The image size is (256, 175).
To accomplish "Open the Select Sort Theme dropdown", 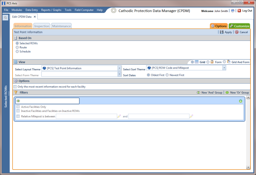I will pos(224,68).
